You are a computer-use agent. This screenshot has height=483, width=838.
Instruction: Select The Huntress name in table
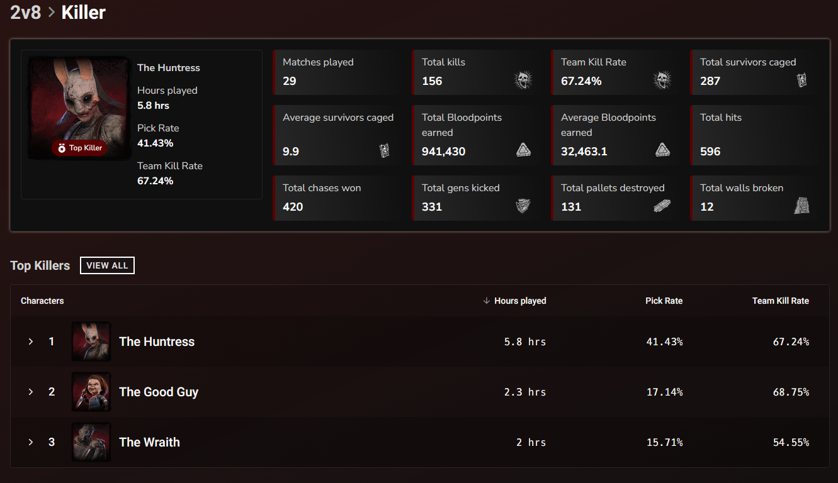click(x=157, y=341)
